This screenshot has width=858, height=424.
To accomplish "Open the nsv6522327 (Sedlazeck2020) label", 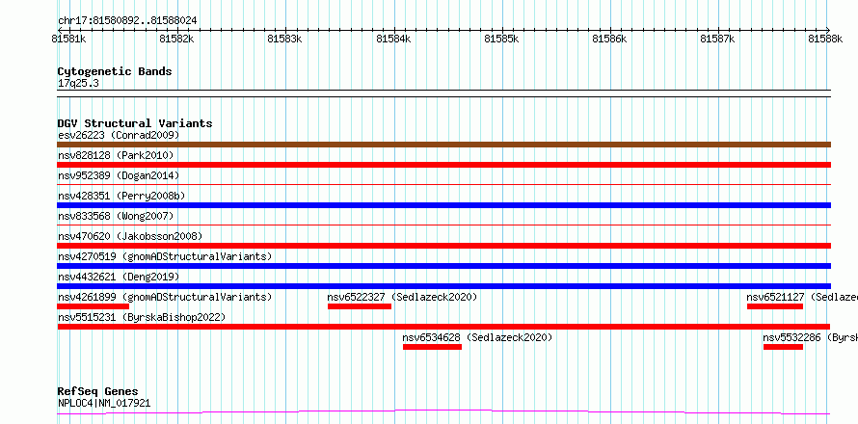I will (403, 297).
